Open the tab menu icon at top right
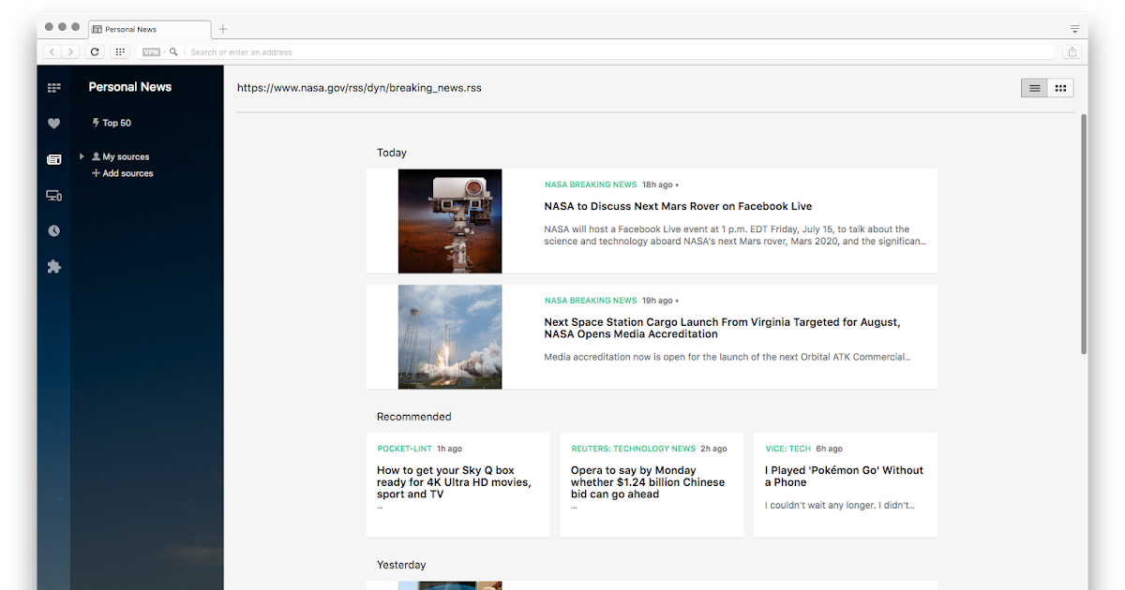 (1074, 29)
